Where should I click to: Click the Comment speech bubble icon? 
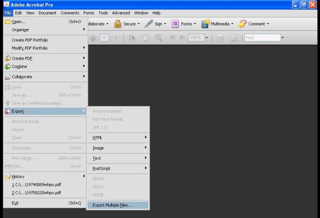tap(242, 23)
